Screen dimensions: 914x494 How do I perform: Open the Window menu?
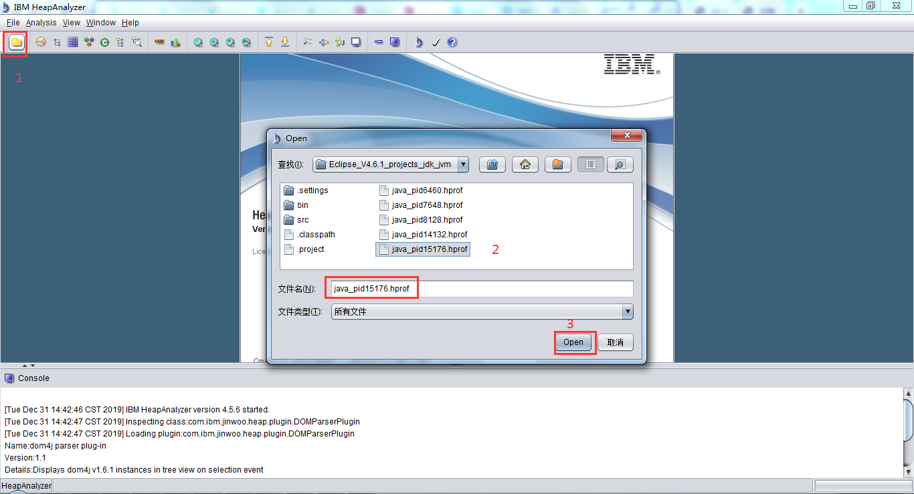tap(100, 22)
